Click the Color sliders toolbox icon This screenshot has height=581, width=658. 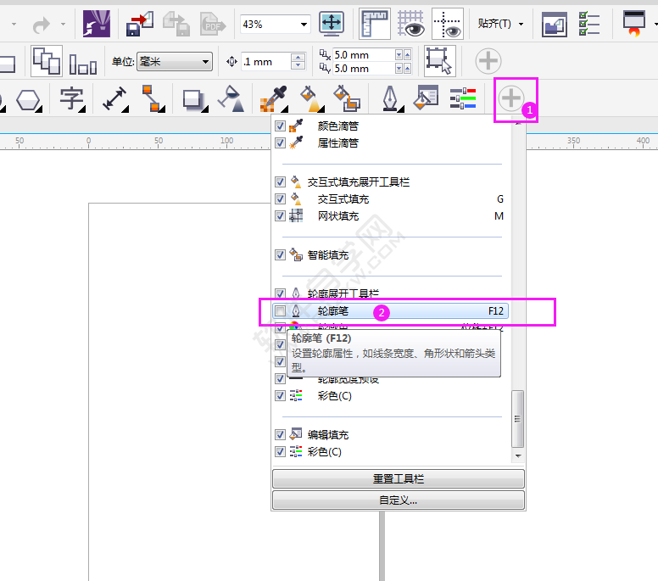coord(463,98)
